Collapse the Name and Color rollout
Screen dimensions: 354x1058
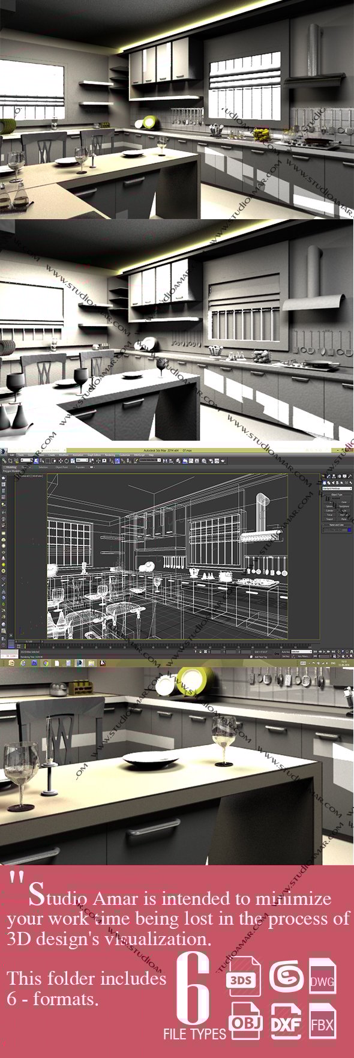337,525
